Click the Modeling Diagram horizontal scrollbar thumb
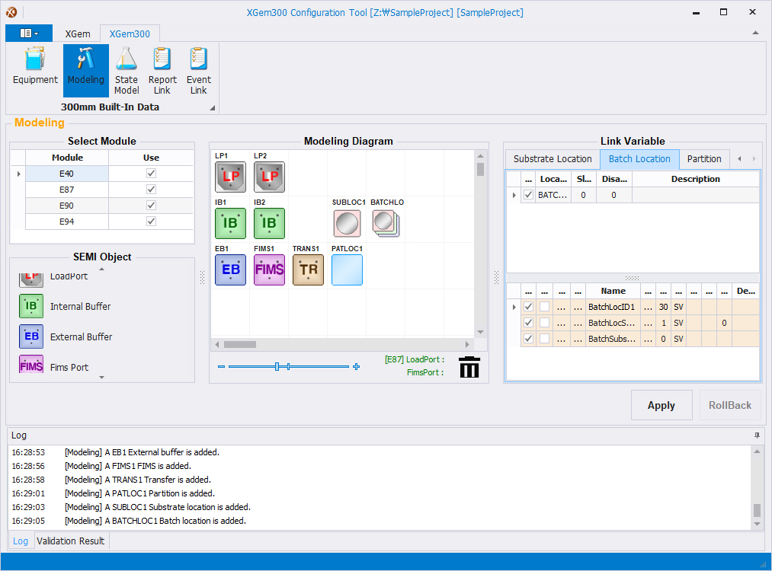Viewport: 772px width, 571px height. [x=240, y=344]
